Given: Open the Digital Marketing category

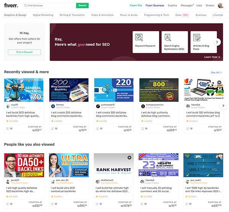Looking at the screenshot, I should tap(43, 15).
